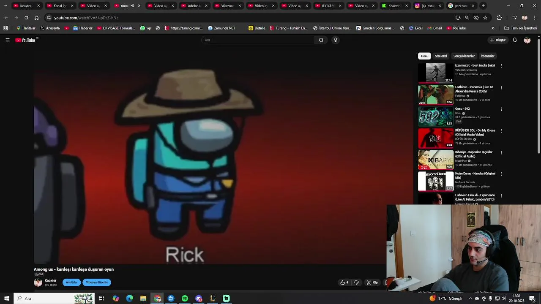Open the Haberler bookmark

coord(83,28)
